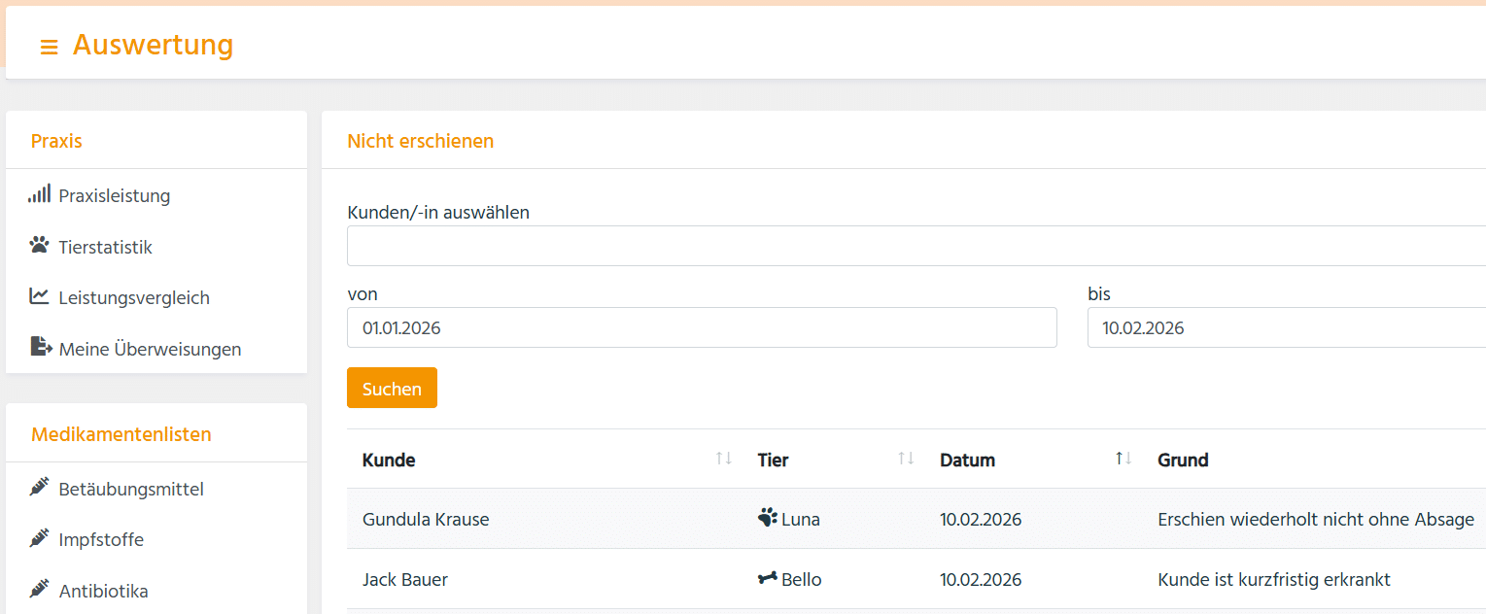
Task: Sort table by Datum column arrows
Action: pos(1123,459)
